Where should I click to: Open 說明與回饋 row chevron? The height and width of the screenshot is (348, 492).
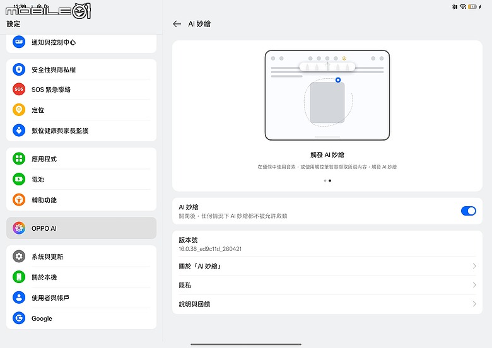point(474,304)
